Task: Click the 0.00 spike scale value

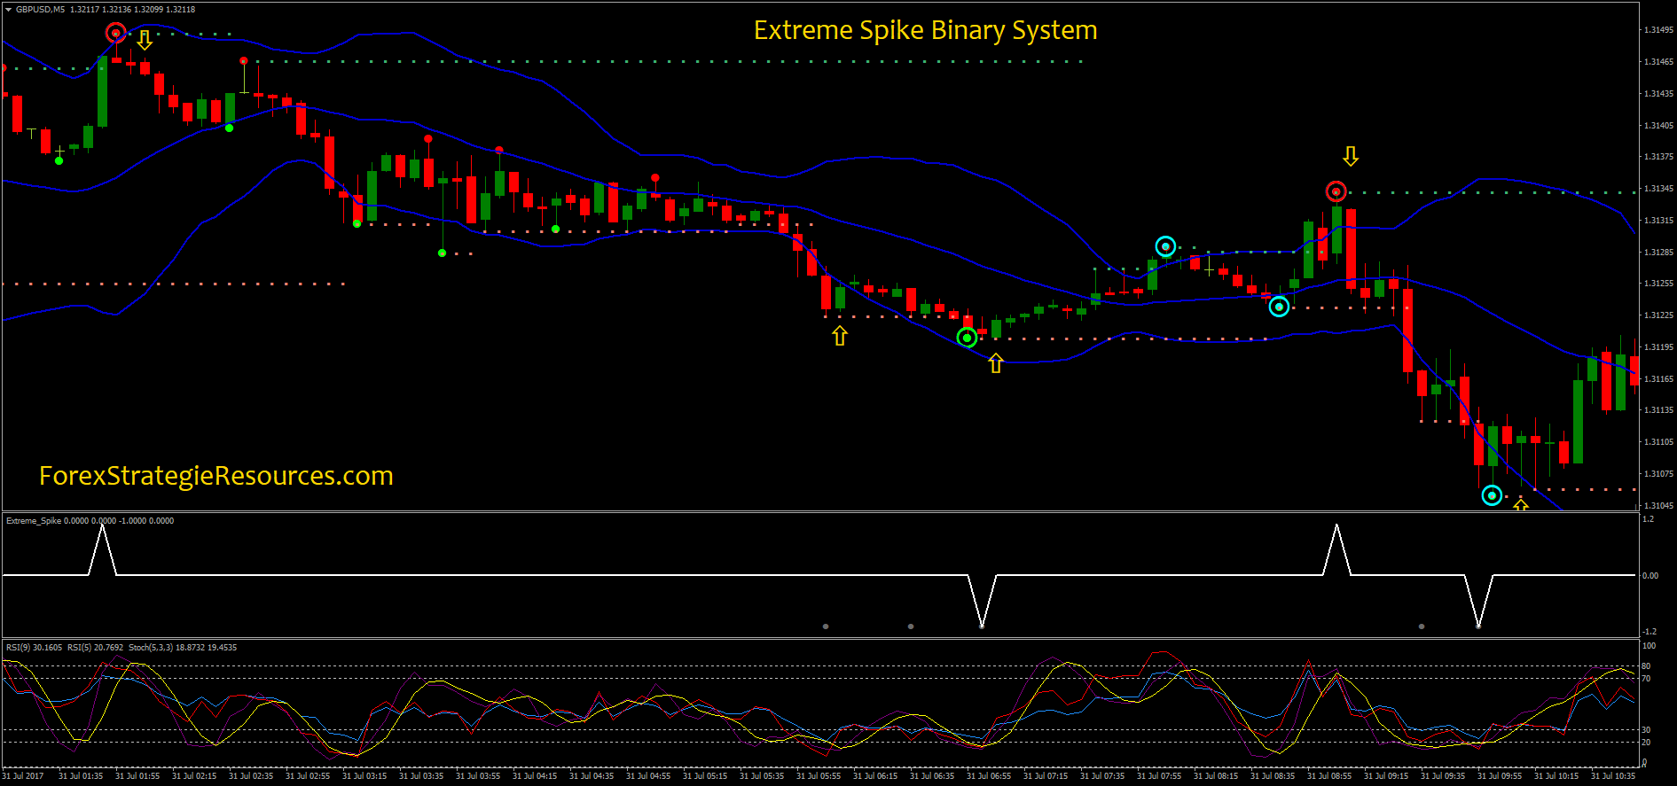Action: point(1650,576)
